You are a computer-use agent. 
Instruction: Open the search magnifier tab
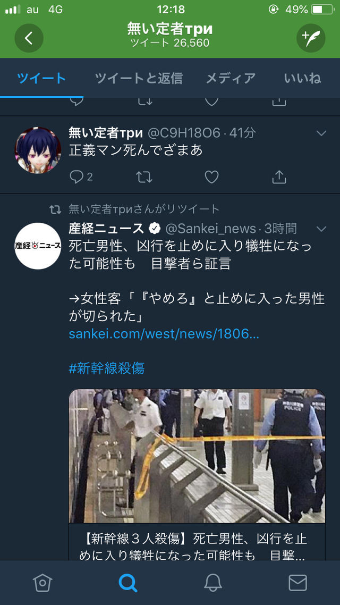click(x=127, y=582)
